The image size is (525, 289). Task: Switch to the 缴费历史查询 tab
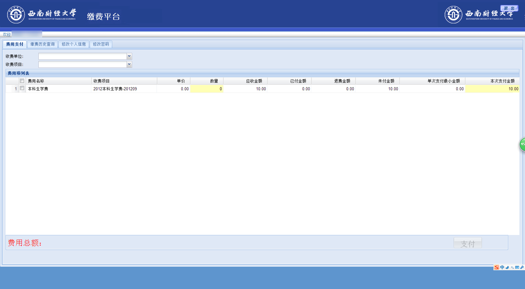point(42,44)
